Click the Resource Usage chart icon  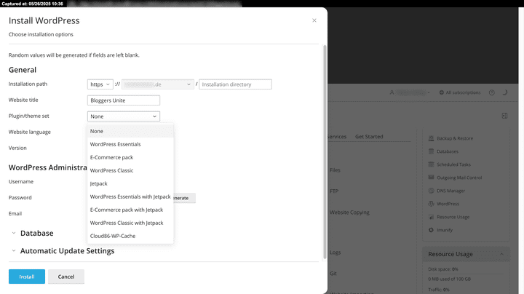[431, 217]
